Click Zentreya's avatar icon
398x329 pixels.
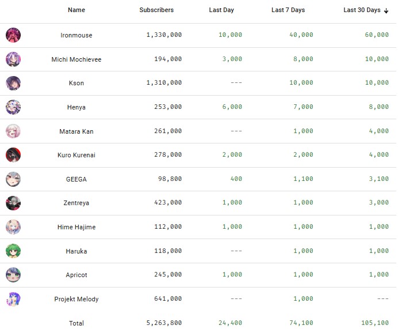tap(13, 203)
